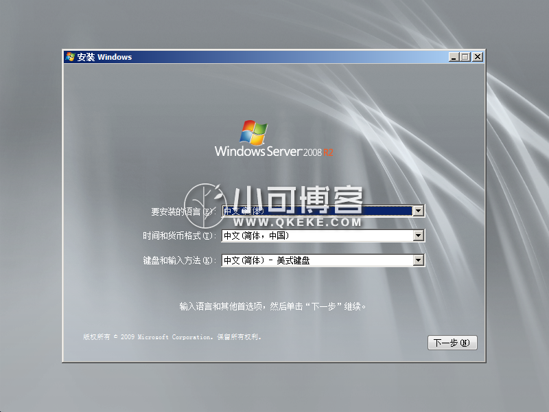Maximize the 安装 Windows window
Viewport: 549px width, 412px height.
pyautogui.click(x=465, y=57)
